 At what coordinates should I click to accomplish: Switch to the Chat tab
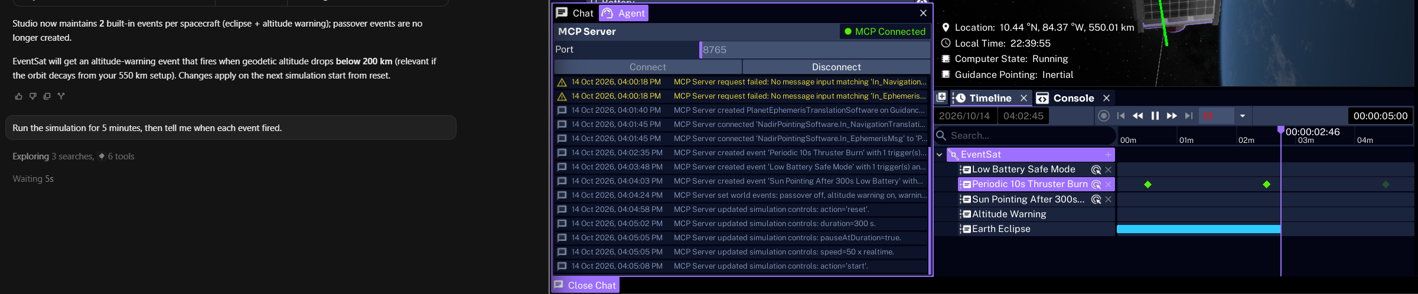(x=575, y=13)
